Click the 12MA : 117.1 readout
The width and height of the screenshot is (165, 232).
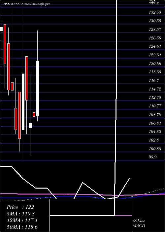click(x=22, y=220)
